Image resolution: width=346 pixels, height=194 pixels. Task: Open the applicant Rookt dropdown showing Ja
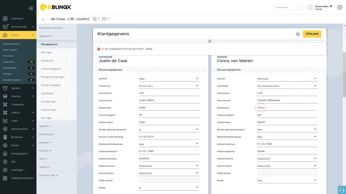tap(169, 188)
